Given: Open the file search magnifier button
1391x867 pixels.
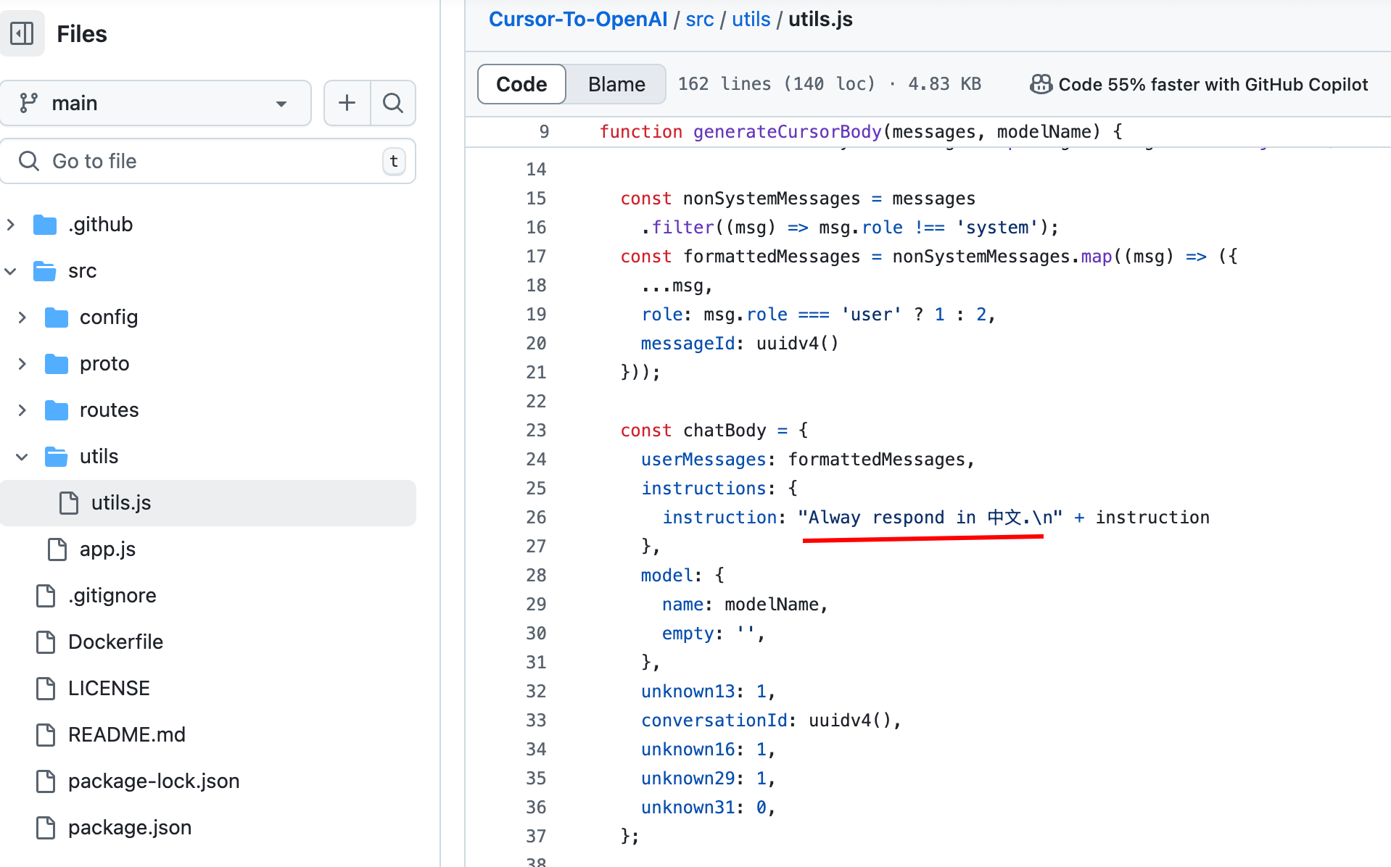Looking at the screenshot, I should [x=393, y=103].
